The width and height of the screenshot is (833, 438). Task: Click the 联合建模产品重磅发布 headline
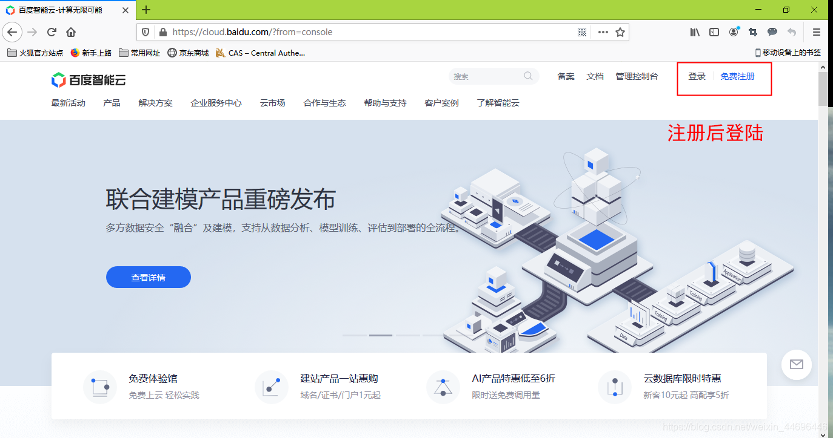point(221,199)
